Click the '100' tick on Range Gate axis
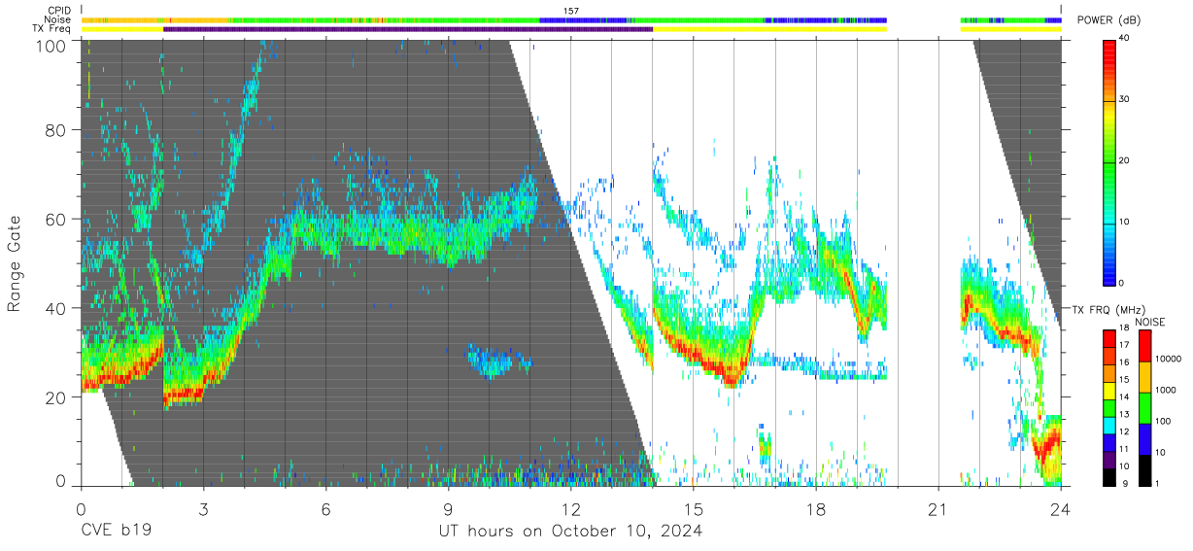 click(x=50, y=45)
